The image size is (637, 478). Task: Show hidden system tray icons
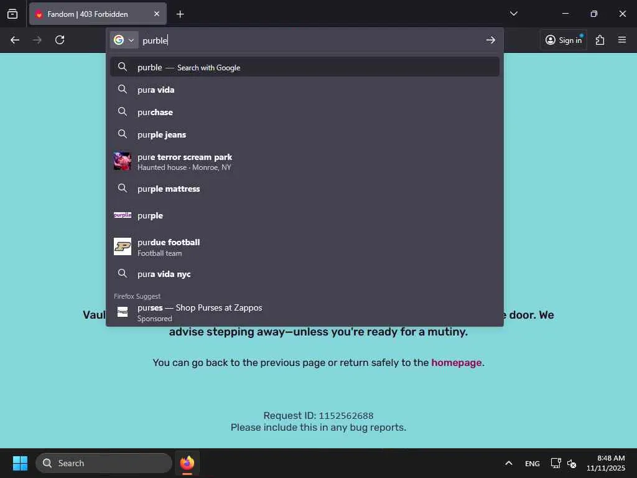click(509, 463)
